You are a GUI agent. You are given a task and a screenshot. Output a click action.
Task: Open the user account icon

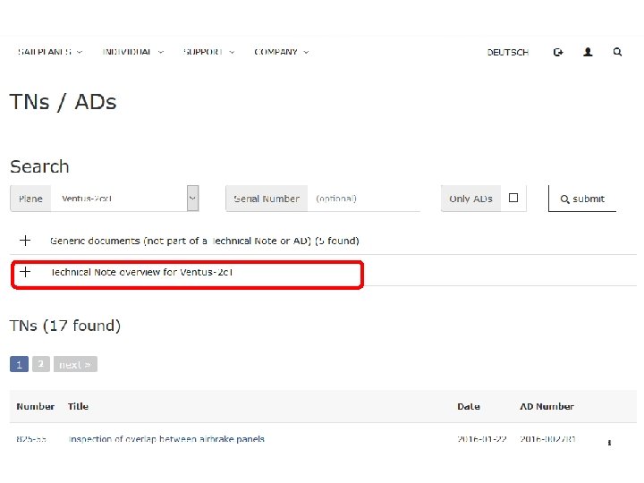click(x=588, y=52)
